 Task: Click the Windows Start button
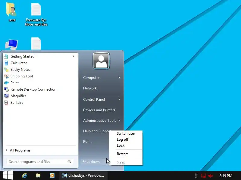pyautogui.click(x=8, y=175)
